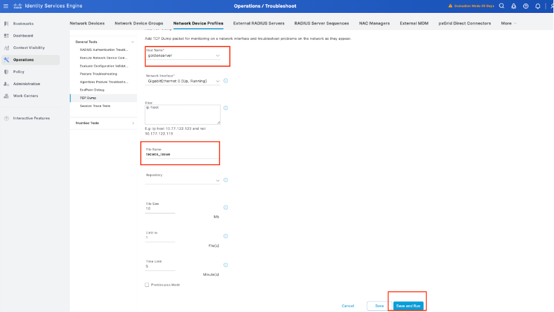Click the Cisco logo
The height and width of the screenshot is (312, 554).
point(18,6)
